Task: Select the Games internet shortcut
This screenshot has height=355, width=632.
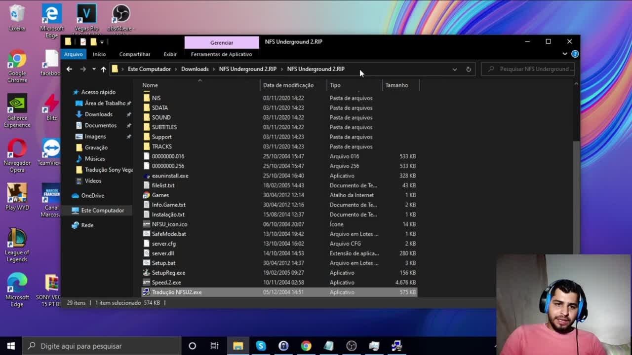Action: (x=160, y=195)
